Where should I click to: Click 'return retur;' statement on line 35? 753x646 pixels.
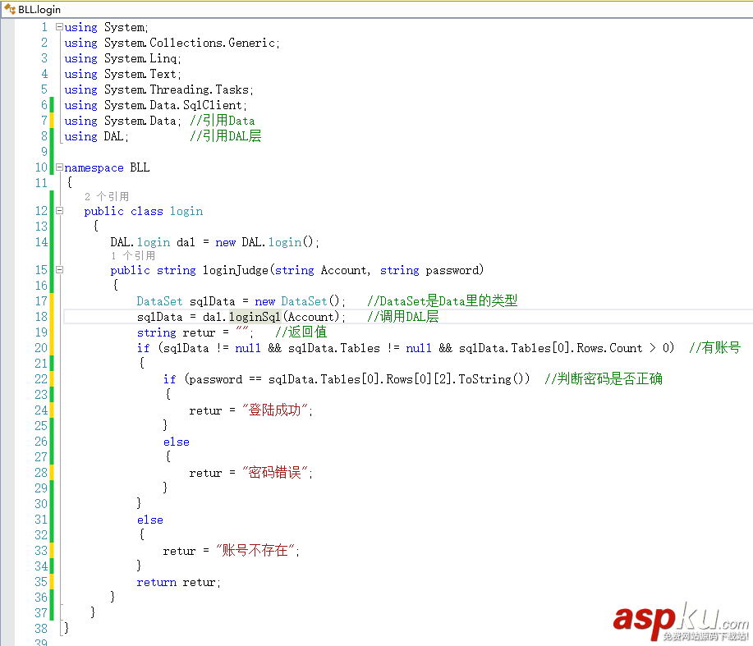[178, 582]
